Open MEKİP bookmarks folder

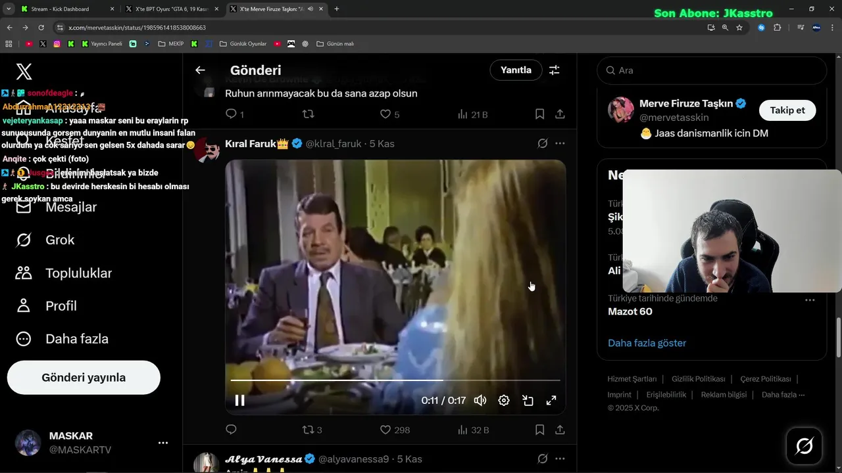[170, 44]
